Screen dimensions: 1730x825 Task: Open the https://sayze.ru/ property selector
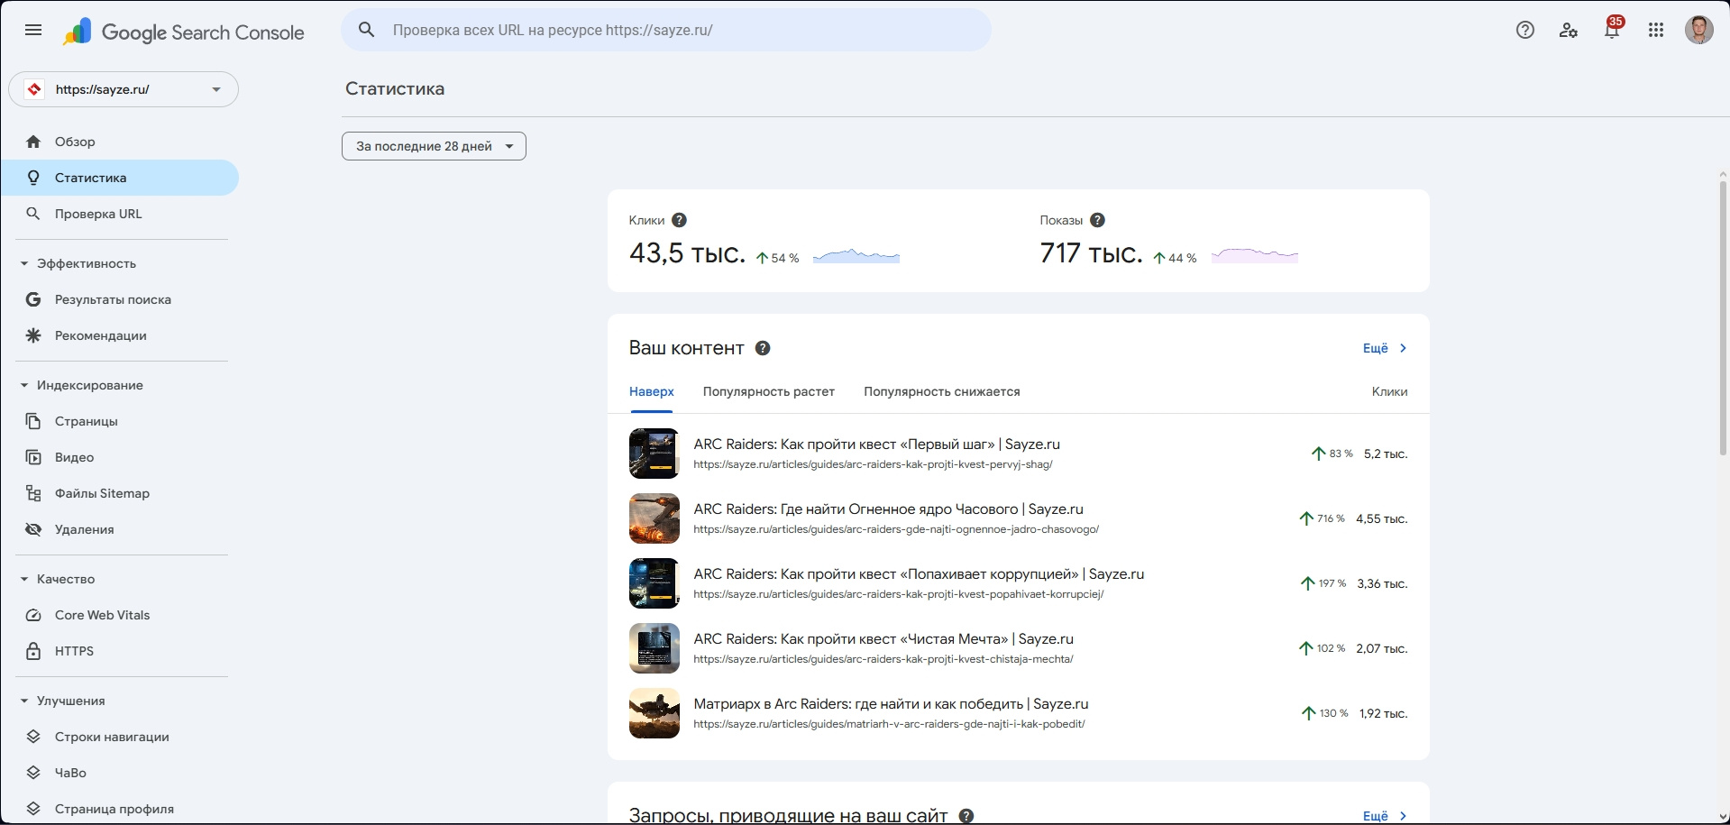tap(124, 89)
